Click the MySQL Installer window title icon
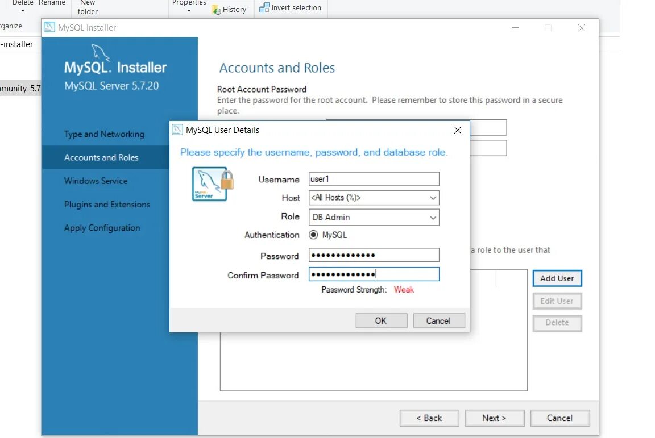This screenshot has width=655, height=438. [49, 28]
